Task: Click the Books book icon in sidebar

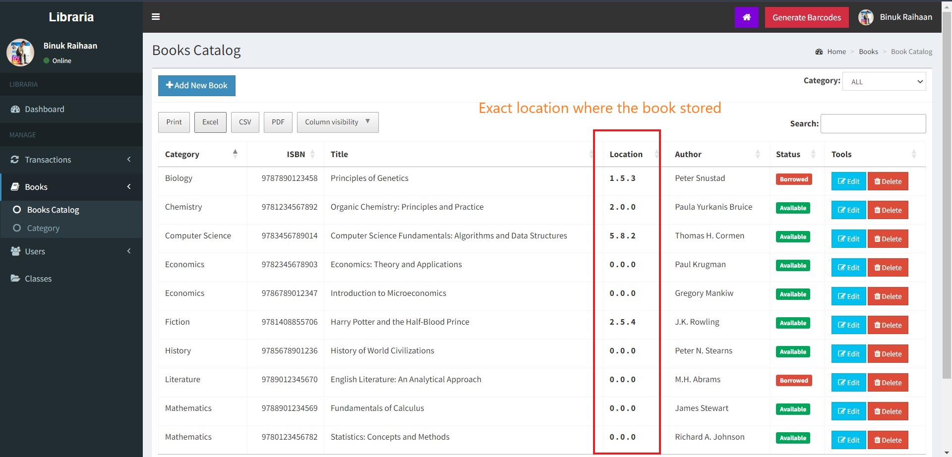Action: pyautogui.click(x=15, y=187)
